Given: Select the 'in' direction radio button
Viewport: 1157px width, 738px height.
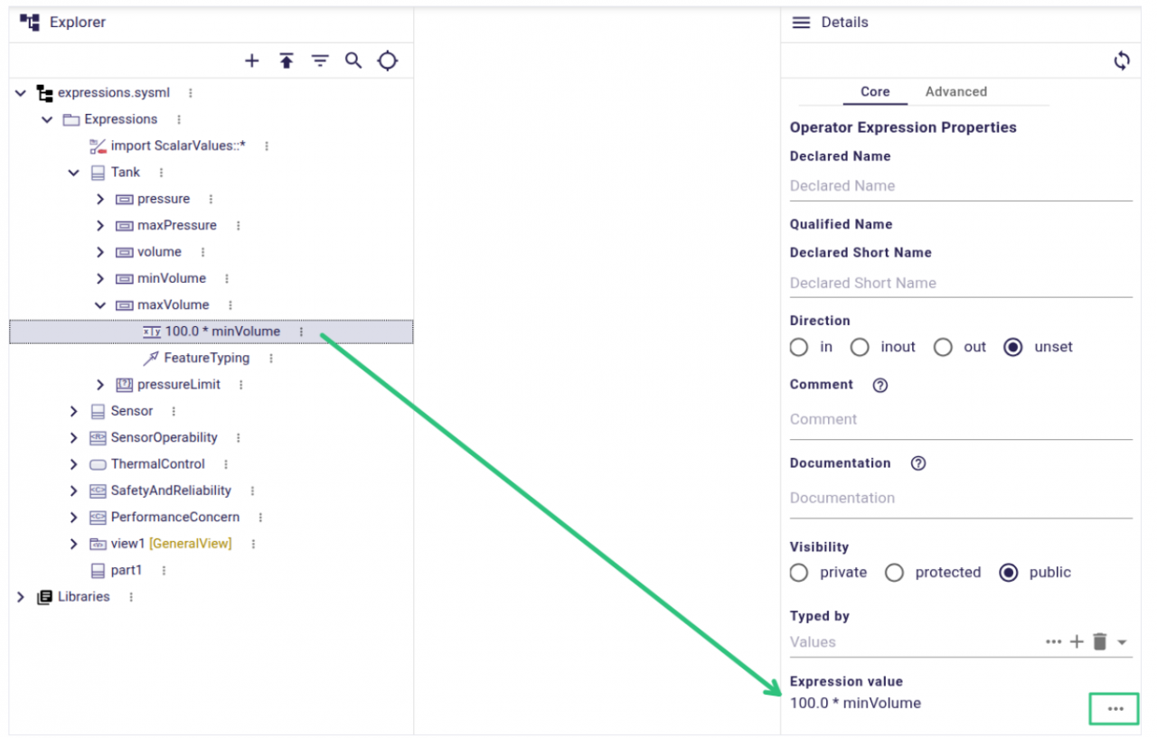Looking at the screenshot, I should (x=799, y=347).
